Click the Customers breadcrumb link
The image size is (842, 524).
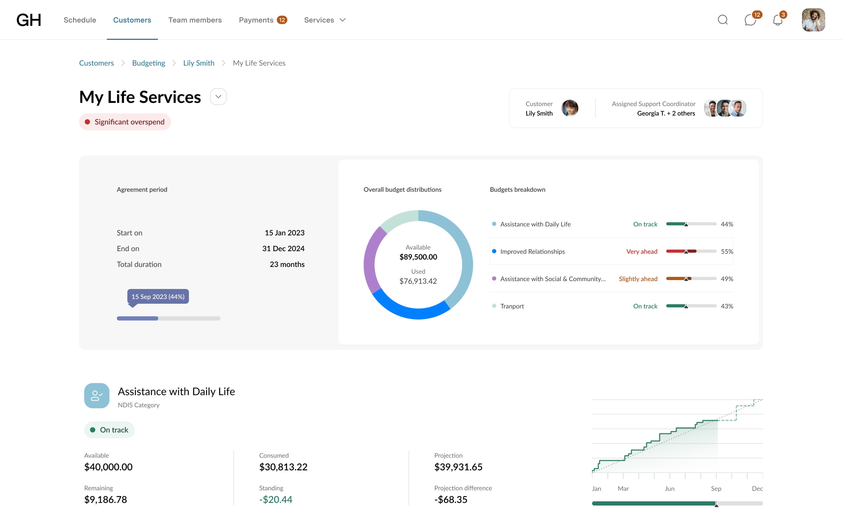pyautogui.click(x=96, y=63)
